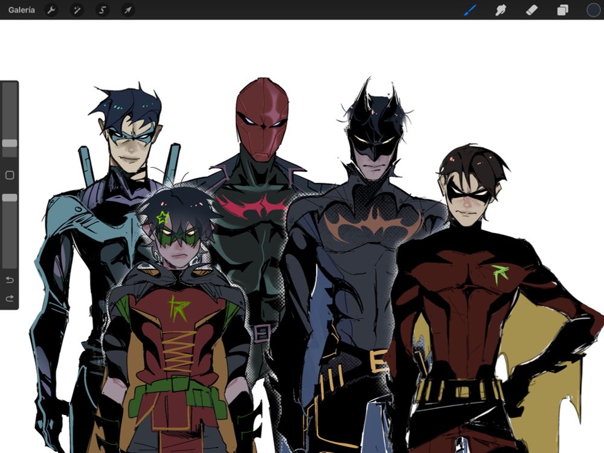
Task: Activate the Selection S-shaped tool
Action: pyautogui.click(x=103, y=10)
